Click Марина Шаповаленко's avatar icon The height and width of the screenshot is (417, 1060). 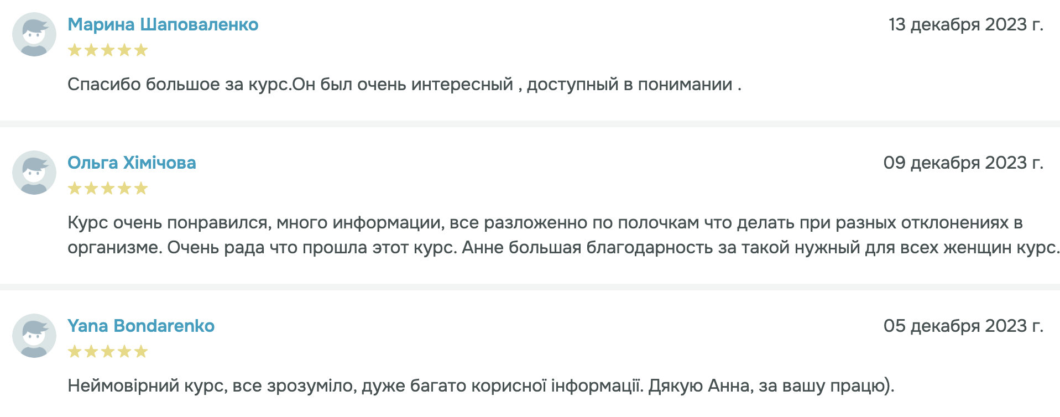(34, 34)
